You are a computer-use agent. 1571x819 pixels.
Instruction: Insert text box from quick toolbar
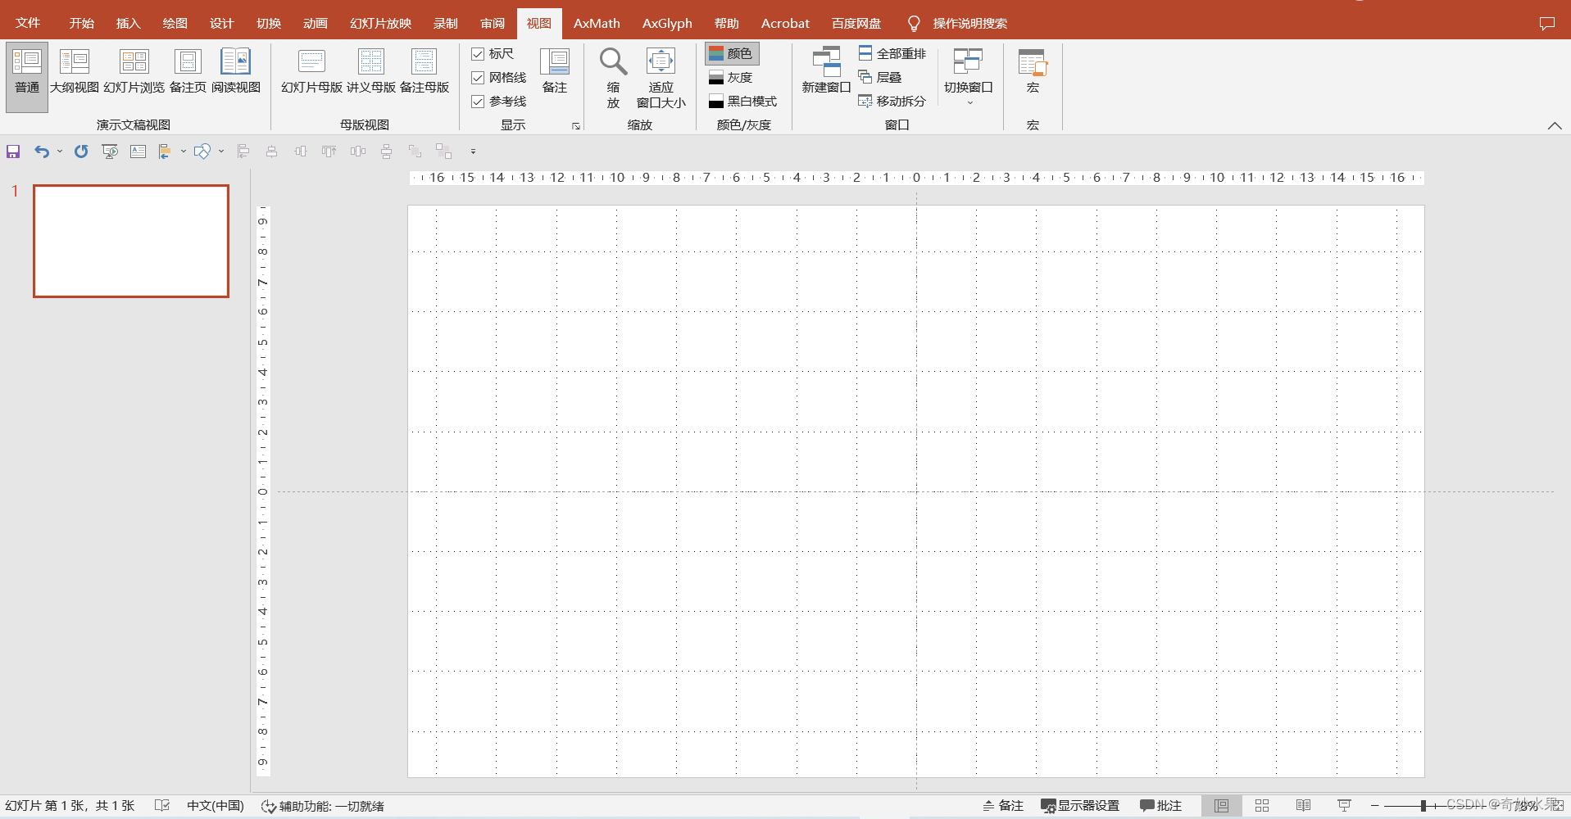(x=138, y=152)
